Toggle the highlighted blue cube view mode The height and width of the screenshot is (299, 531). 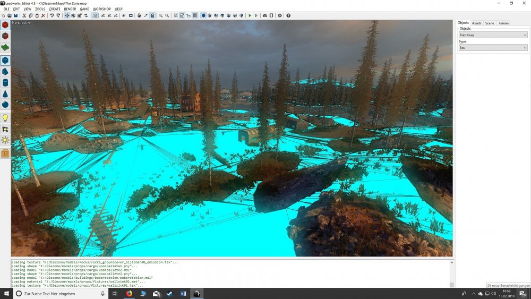coord(203,15)
